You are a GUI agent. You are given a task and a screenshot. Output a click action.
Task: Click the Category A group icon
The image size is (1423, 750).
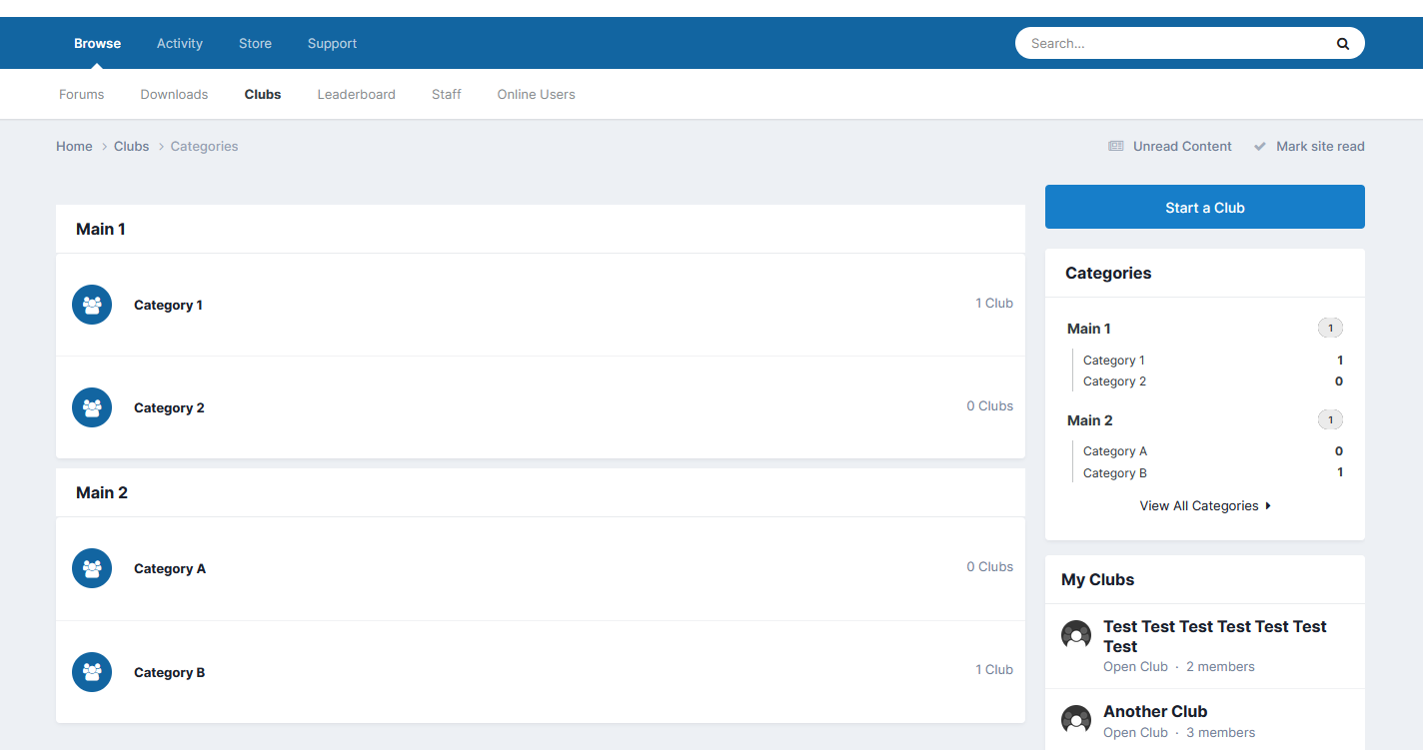pos(92,568)
